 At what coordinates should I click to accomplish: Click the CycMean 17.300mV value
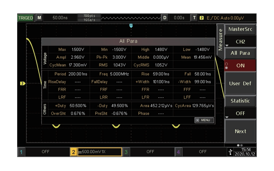(x=78, y=65)
